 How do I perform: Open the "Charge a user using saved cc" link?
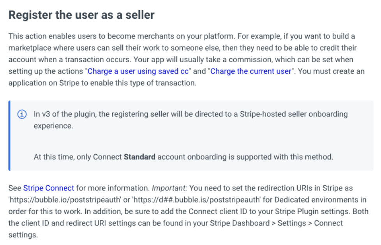pos(138,71)
